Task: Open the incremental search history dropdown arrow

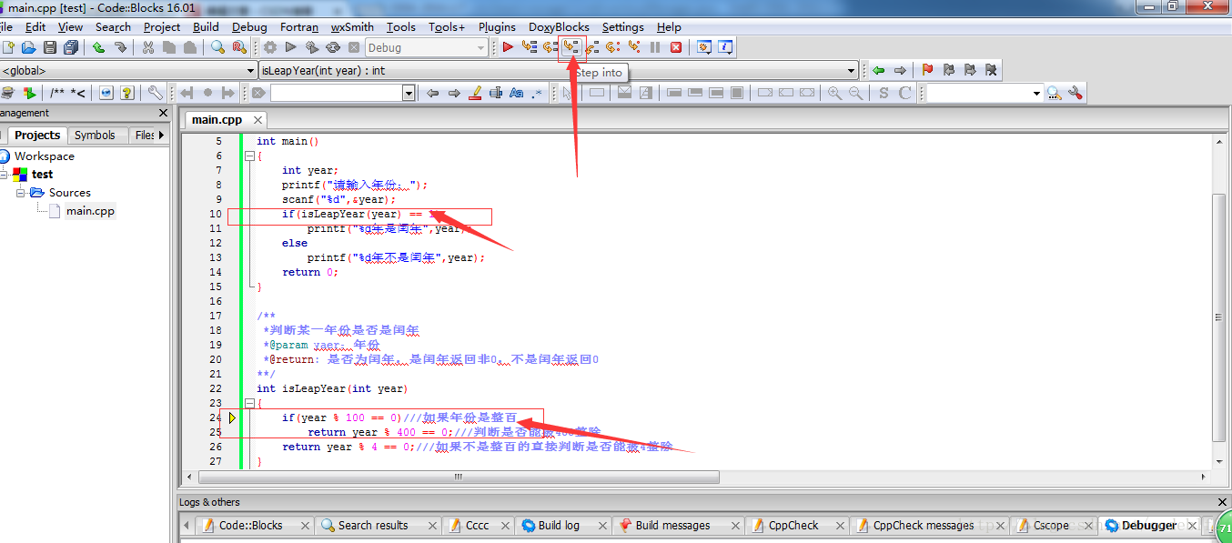Action: pos(409,93)
